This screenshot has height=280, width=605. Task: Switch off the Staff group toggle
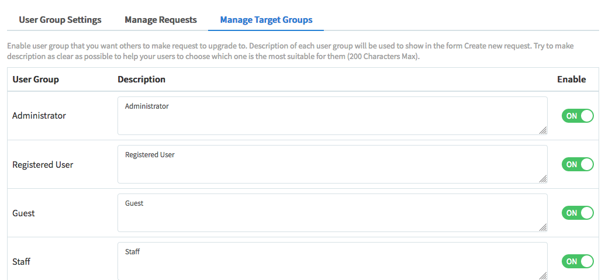coord(577,261)
